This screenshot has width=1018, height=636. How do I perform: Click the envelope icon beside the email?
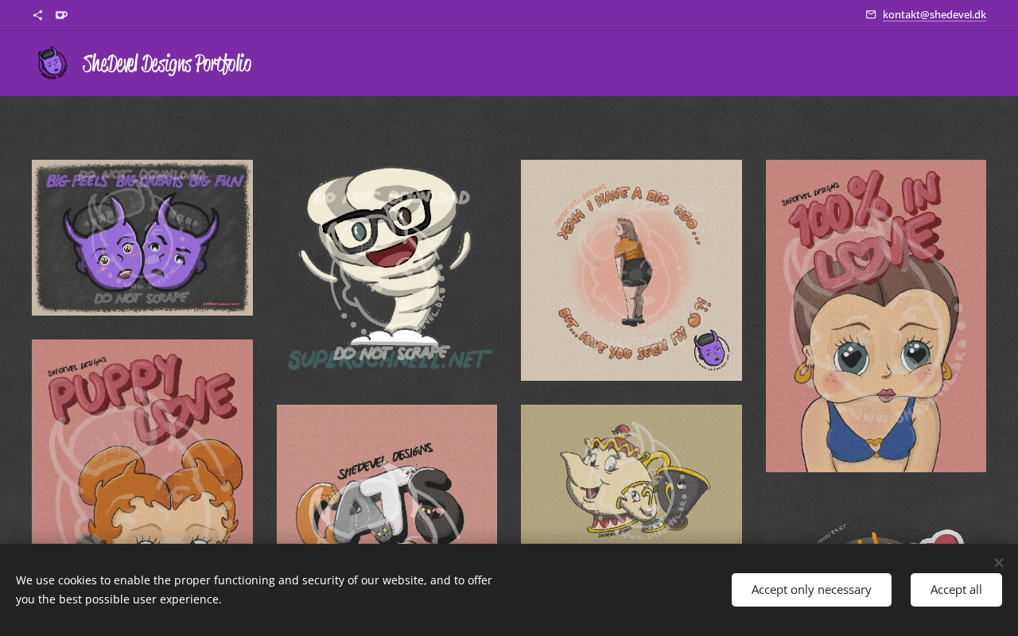point(871,14)
